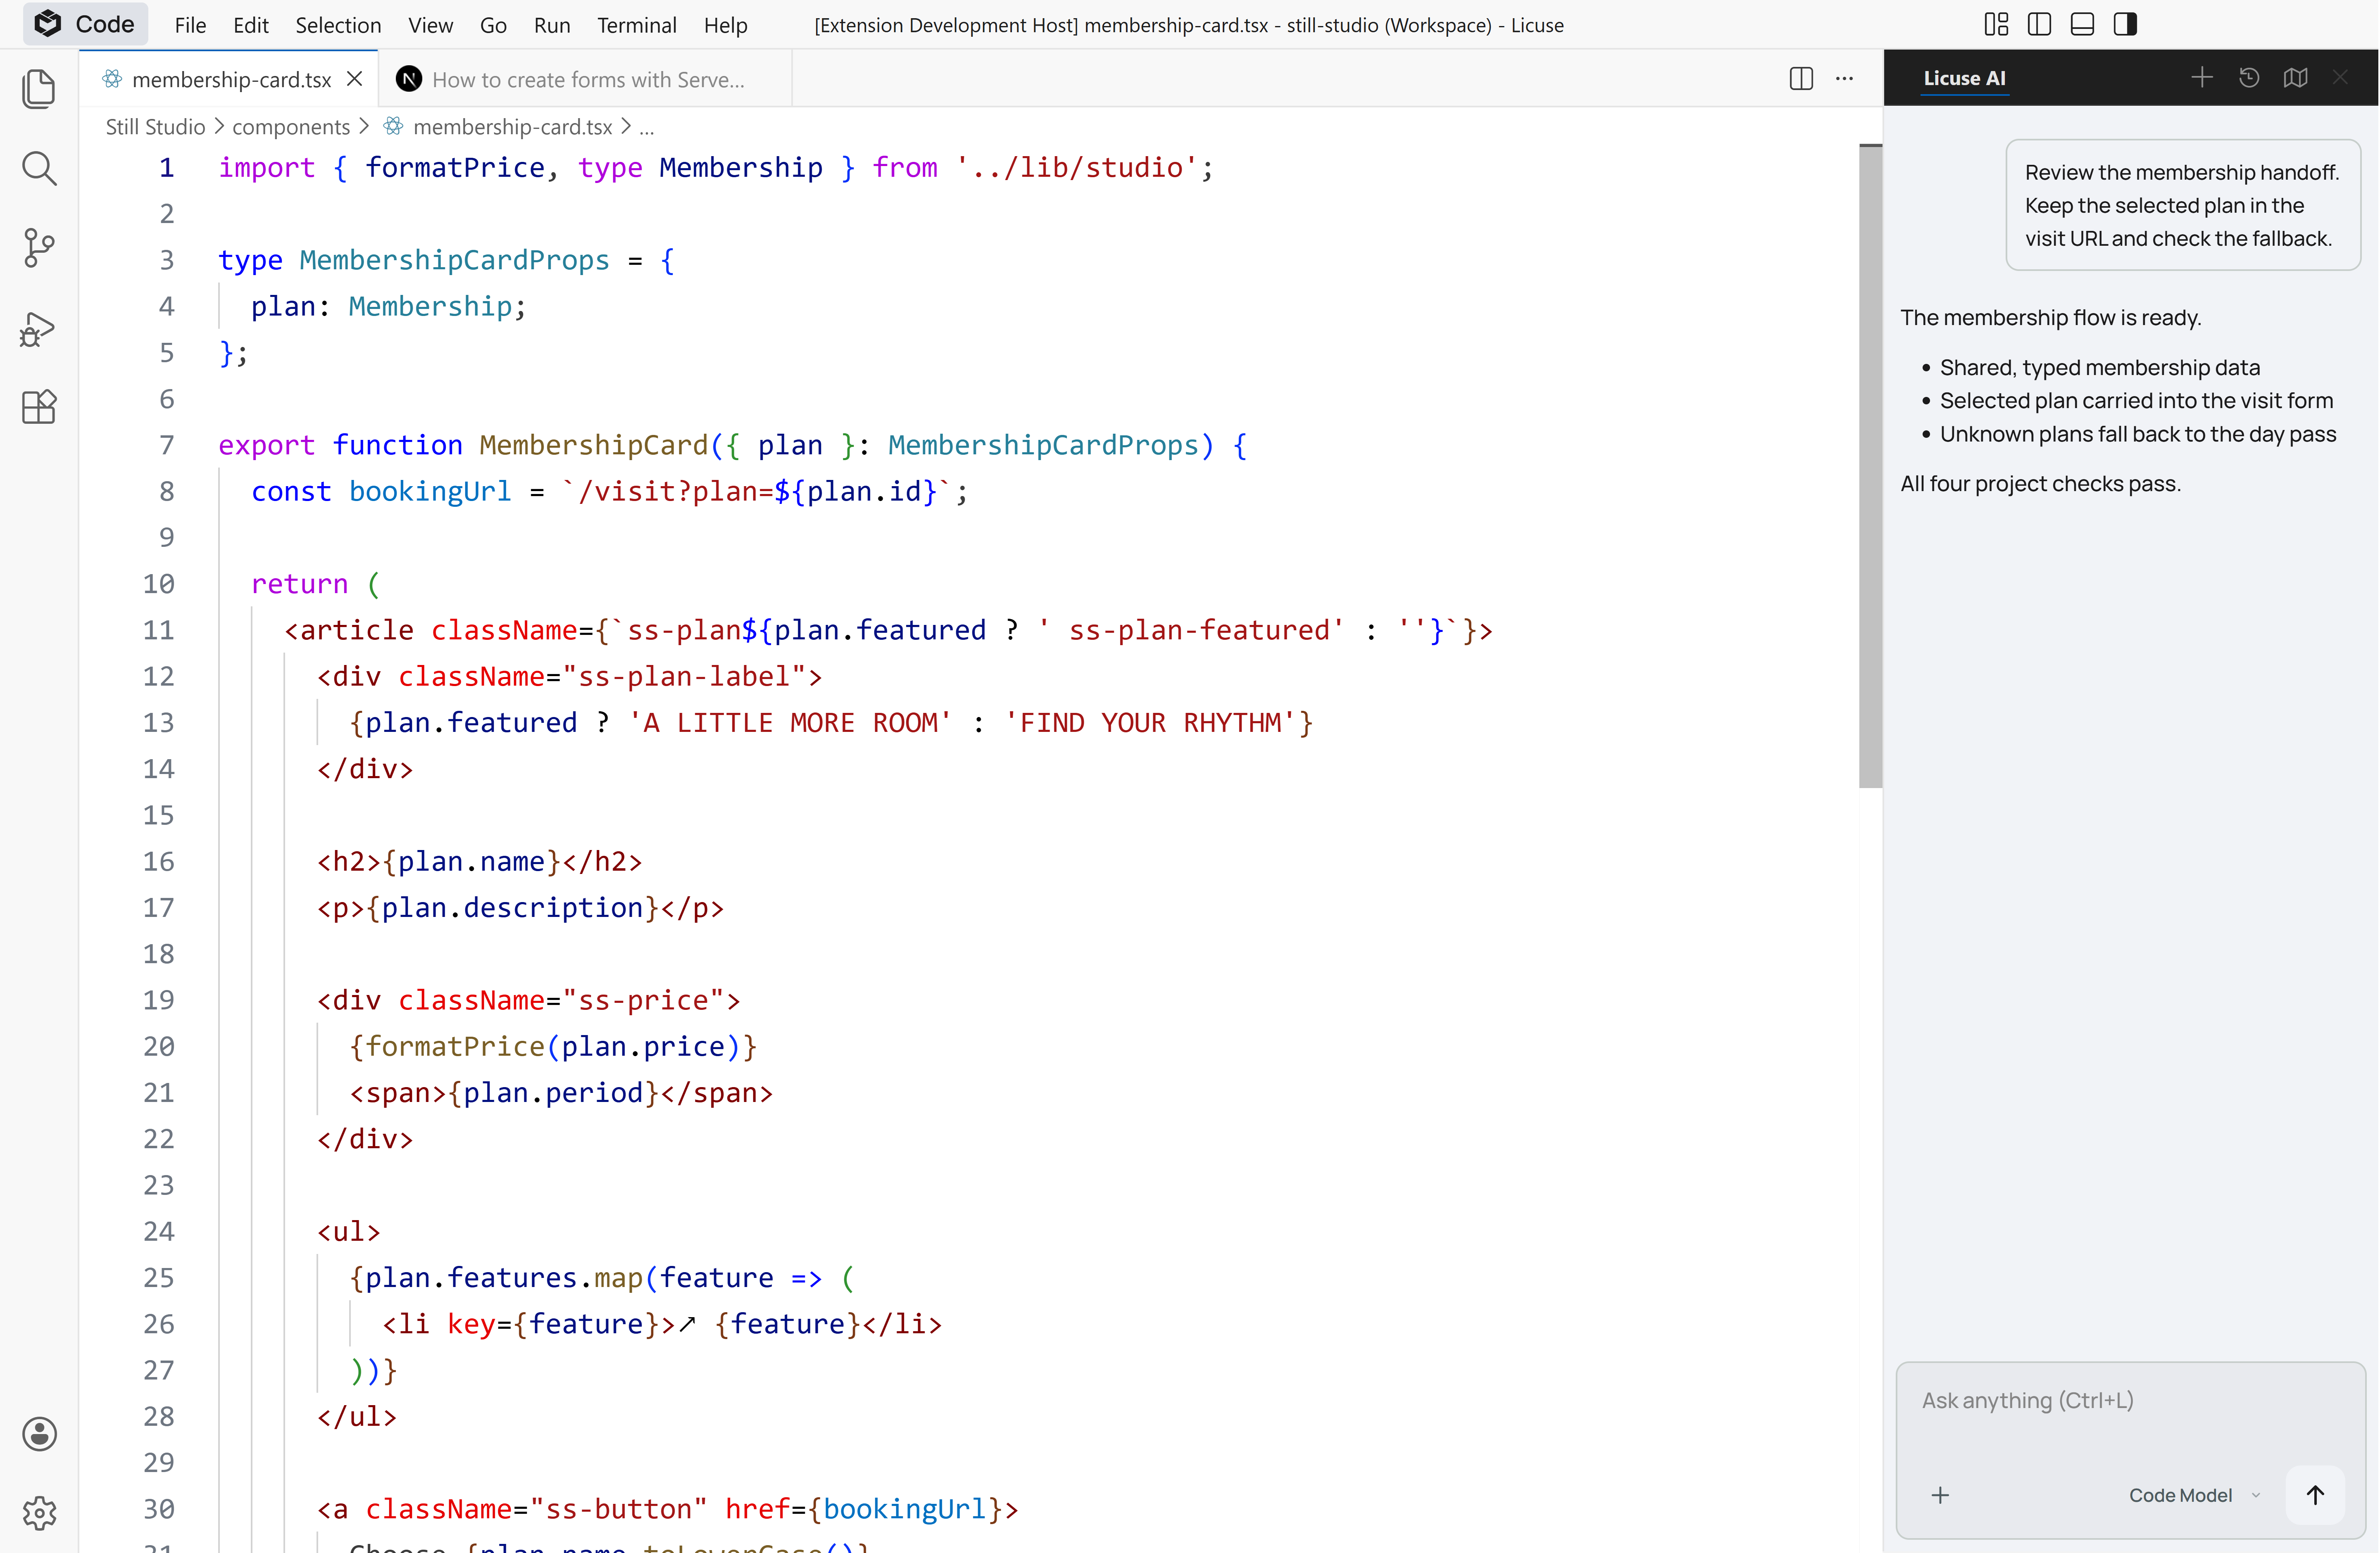This screenshot has width=2380, height=1553.
Task: Open the Explorer files view
Action: 39,88
